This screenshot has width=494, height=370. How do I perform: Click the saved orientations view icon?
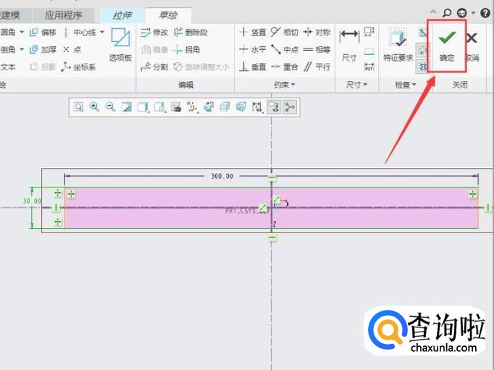(160, 107)
